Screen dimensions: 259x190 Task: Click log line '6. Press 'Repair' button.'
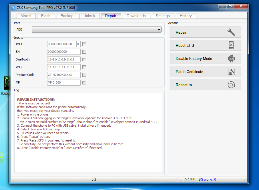tap(33, 137)
